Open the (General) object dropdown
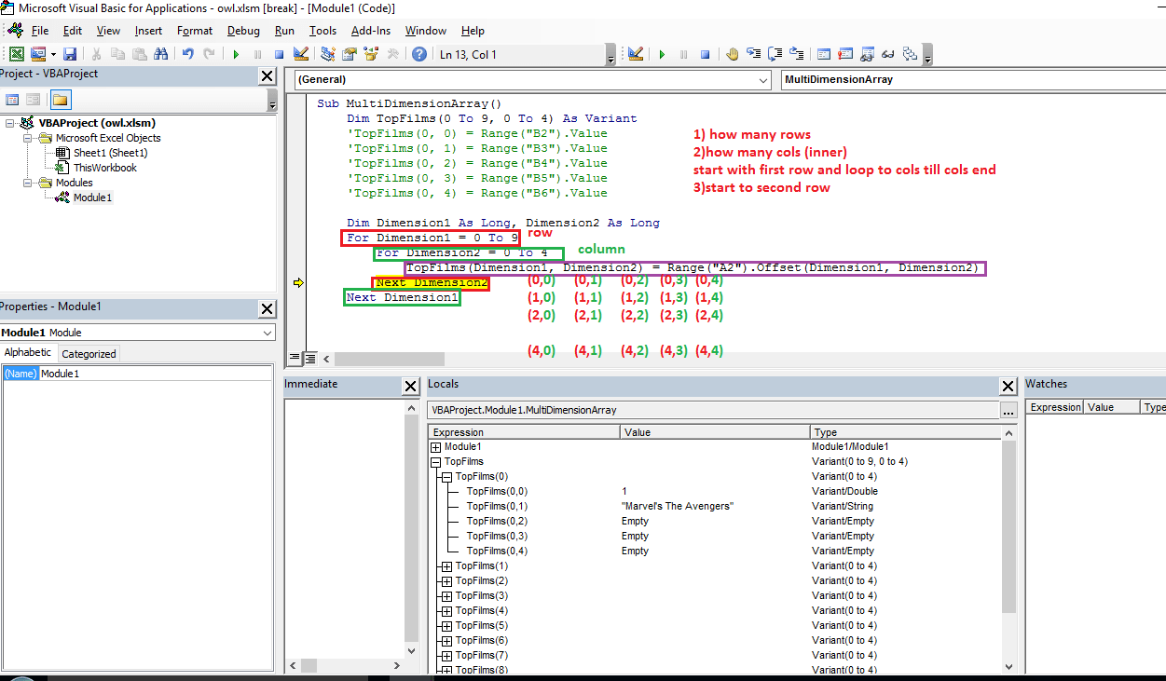The image size is (1166, 681). [531, 80]
